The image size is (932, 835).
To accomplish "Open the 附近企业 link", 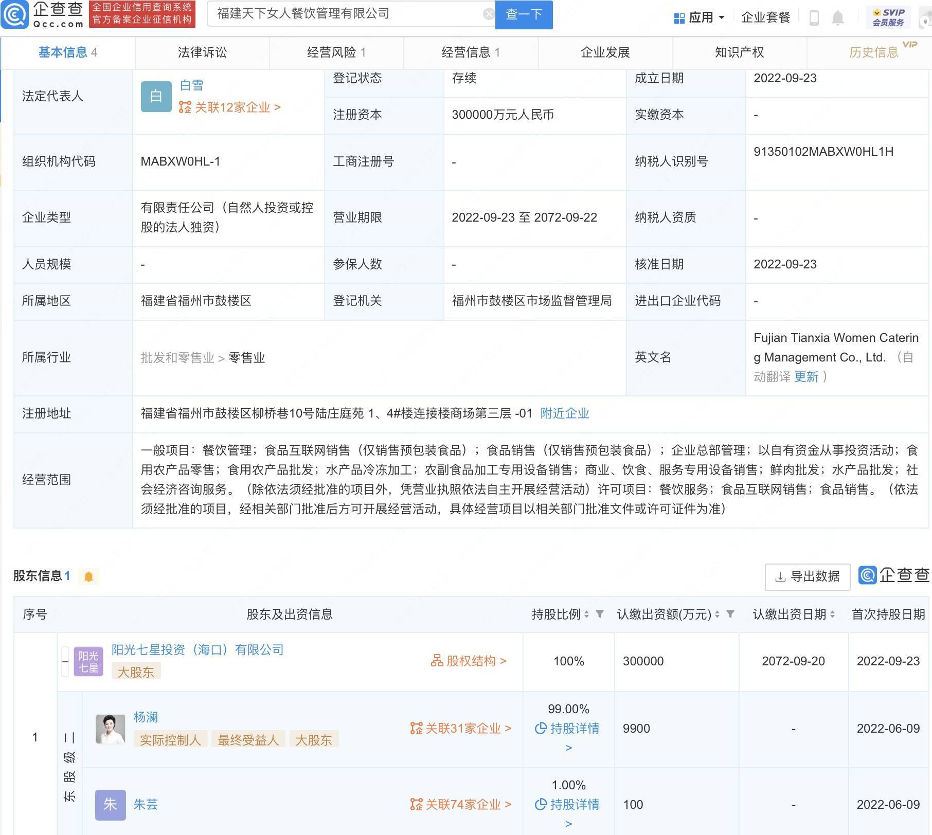I will click(x=564, y=413).
